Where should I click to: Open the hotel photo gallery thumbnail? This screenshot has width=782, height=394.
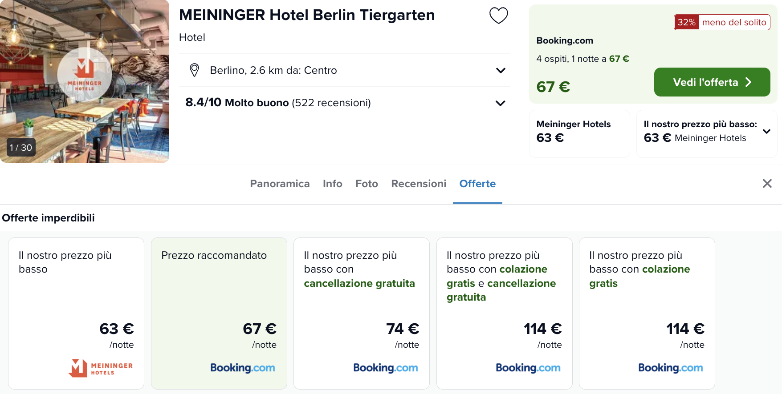(x=85, y=81)
